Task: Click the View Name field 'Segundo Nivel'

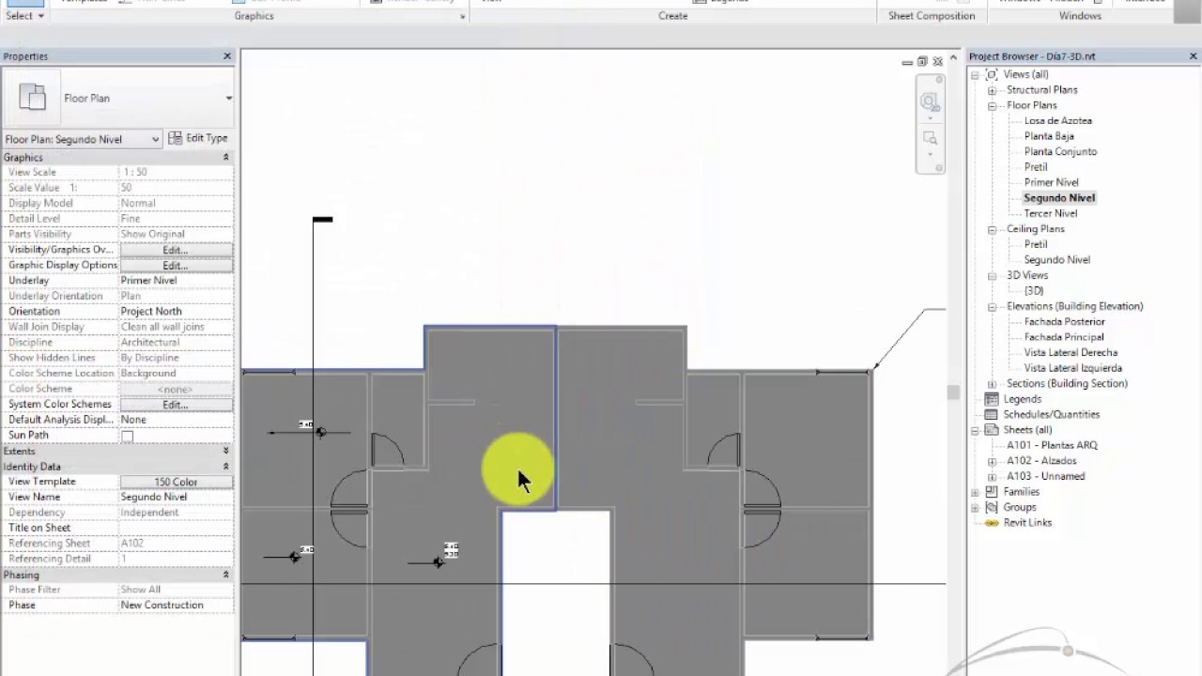Action: pyautogui.click(x=176, y=497)
